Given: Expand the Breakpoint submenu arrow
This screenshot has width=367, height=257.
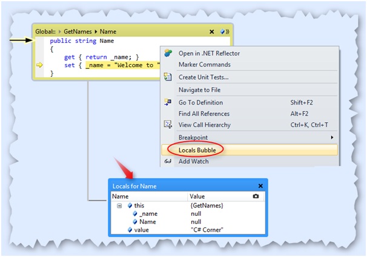Looking at the screenshot, I should pyautogui.click(x=332, y=137).
